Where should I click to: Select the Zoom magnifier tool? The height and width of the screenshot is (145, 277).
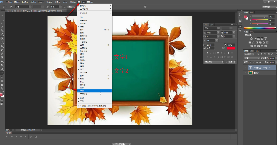[x=2, y=89]
